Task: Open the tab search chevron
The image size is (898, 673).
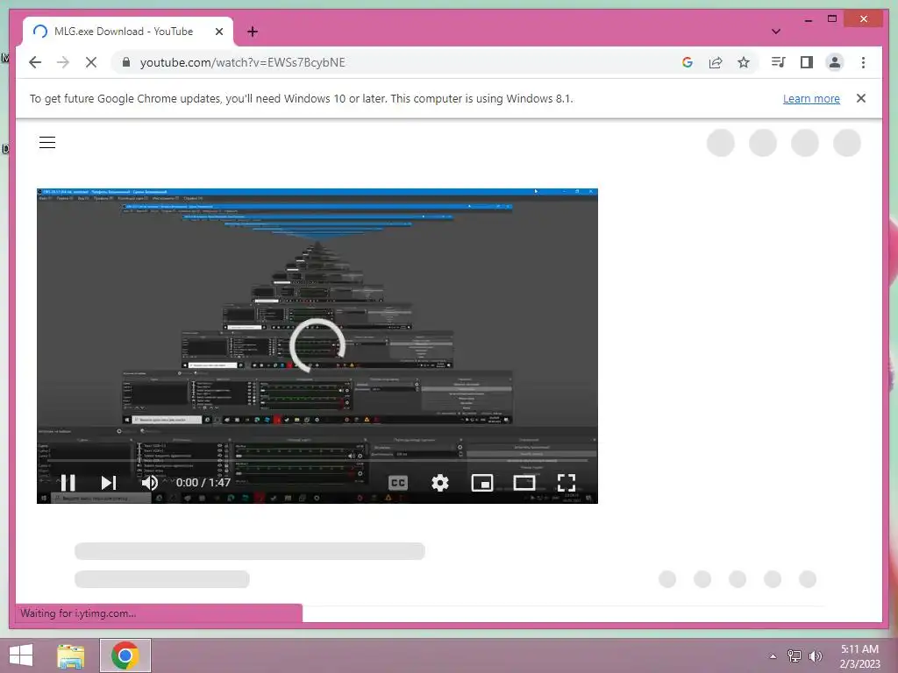Action: (x=776, y=32)
